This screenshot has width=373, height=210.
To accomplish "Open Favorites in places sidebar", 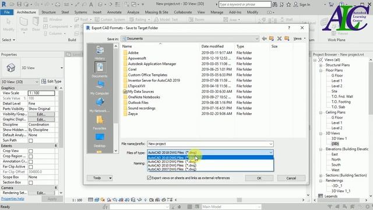I will [100, 123].
